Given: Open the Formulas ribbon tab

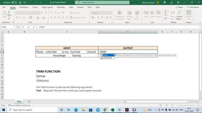Looking at the screenshot, I should [x=61, y=7].
